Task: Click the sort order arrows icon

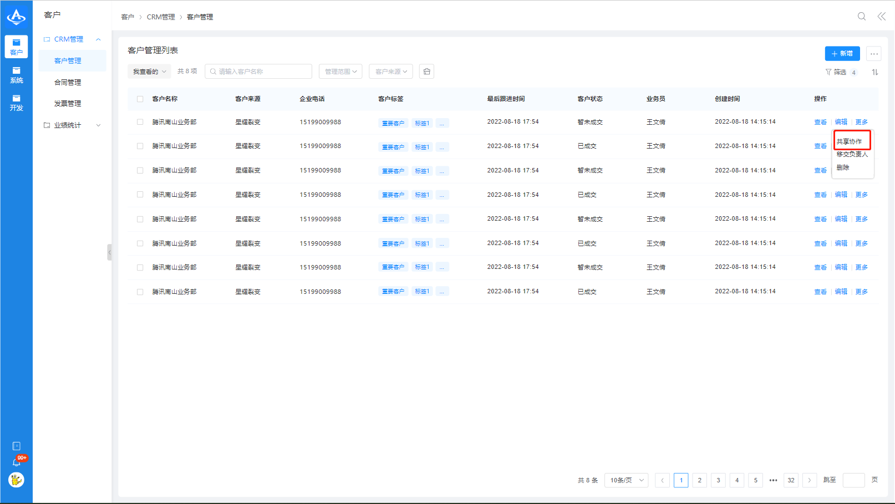Action: point(875,72)
